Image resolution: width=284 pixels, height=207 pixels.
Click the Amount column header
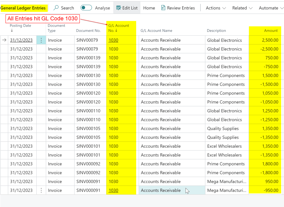pyautogui.click(x=271, y=30)
